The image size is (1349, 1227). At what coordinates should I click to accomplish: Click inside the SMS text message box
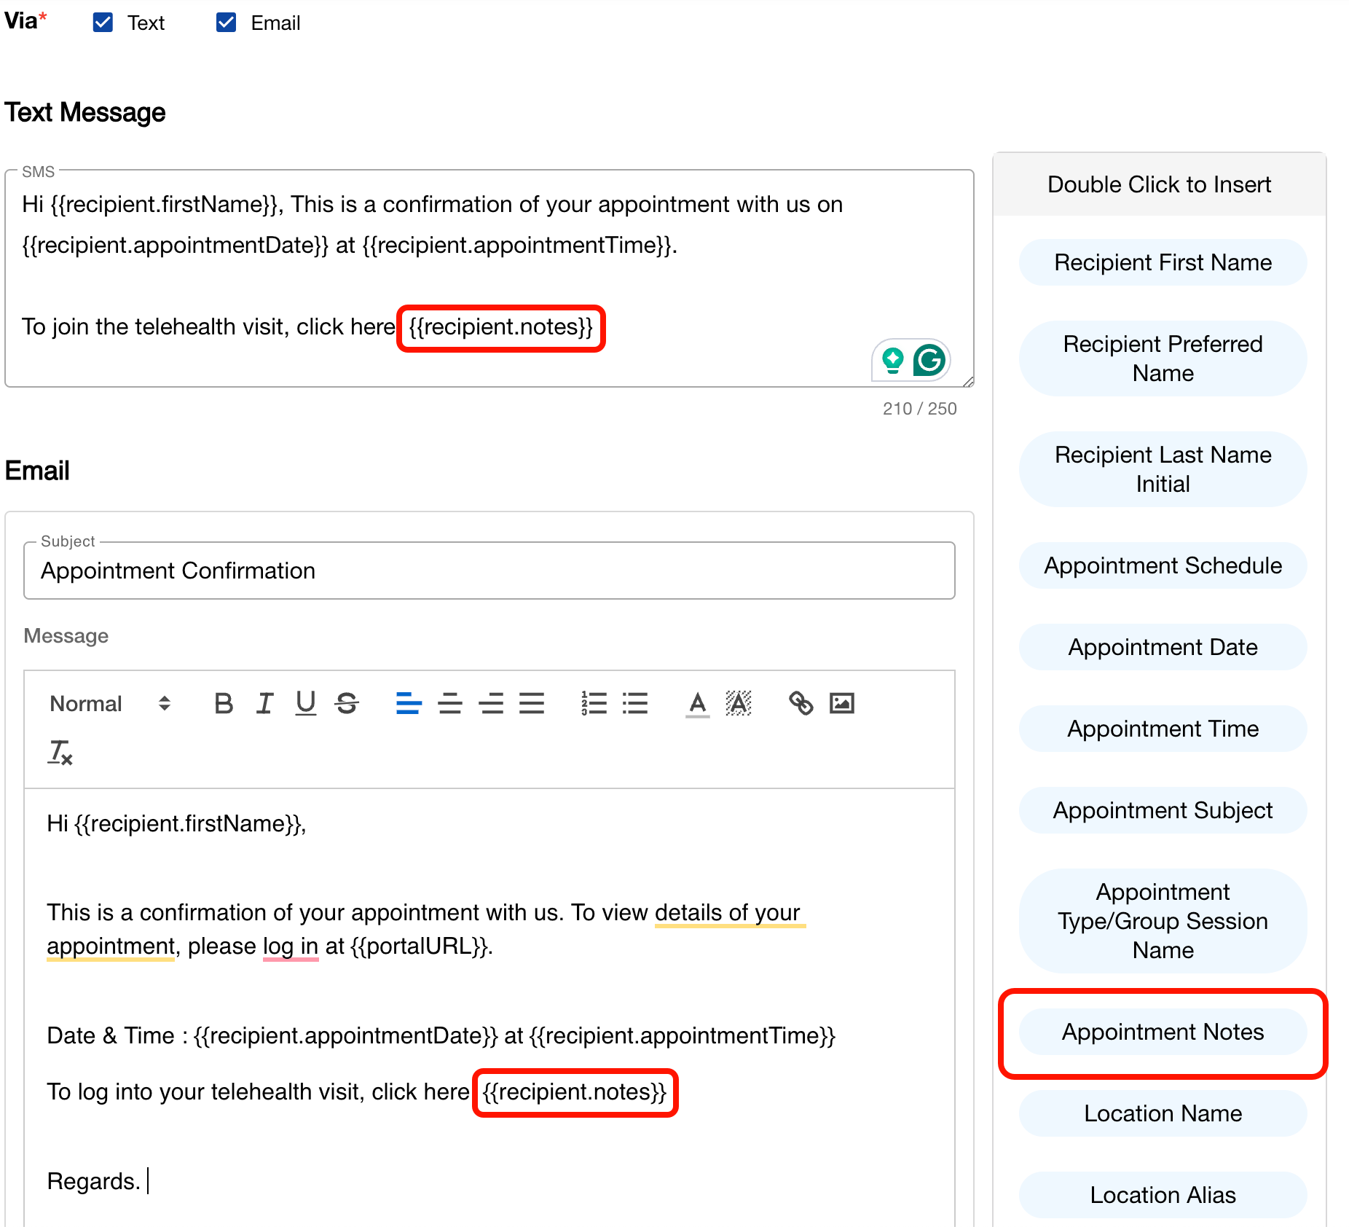click(x=437, y=284)
